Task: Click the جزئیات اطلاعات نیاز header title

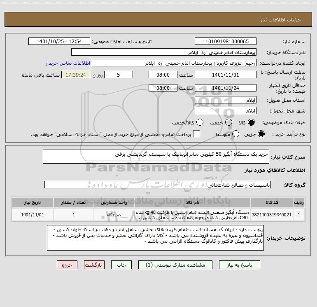Action: click(x=281, y=20)
